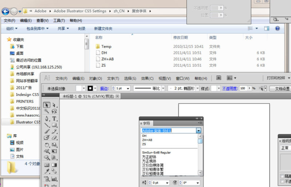Open the font family dropdown arrow
Viewport: 291px width, 187px height.
coord(199,130)
